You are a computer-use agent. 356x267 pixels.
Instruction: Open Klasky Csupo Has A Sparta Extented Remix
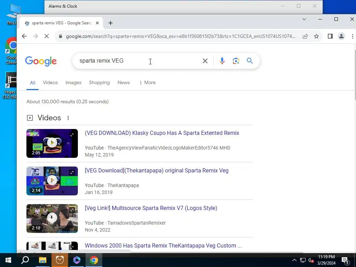162,133
